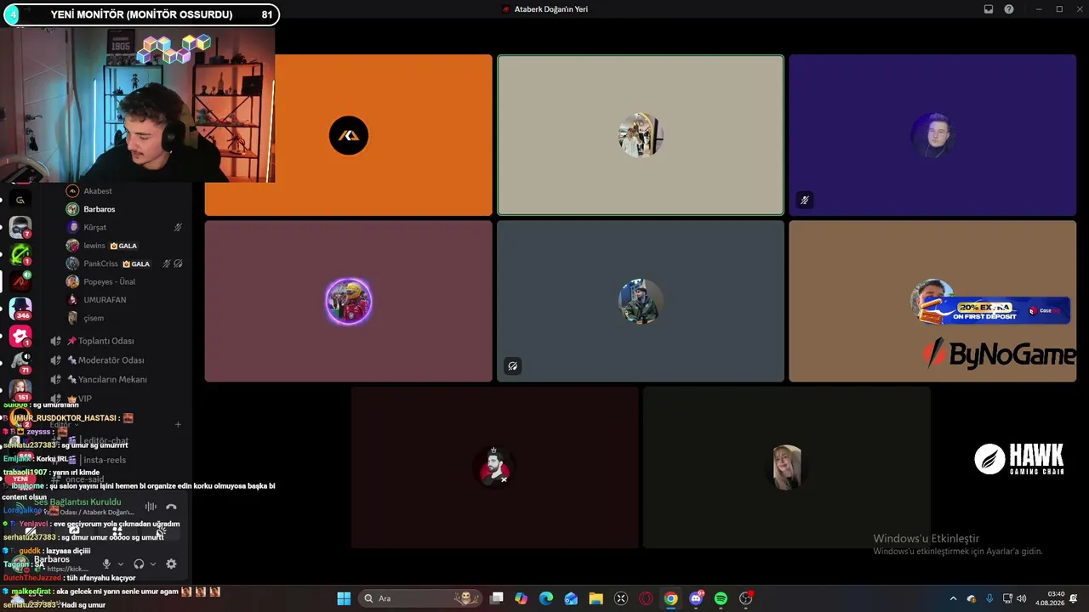Open the server with 346 notifications badge
Image resolution: width=1089 pixels, height=612 pixels.
tap(20, 308)
